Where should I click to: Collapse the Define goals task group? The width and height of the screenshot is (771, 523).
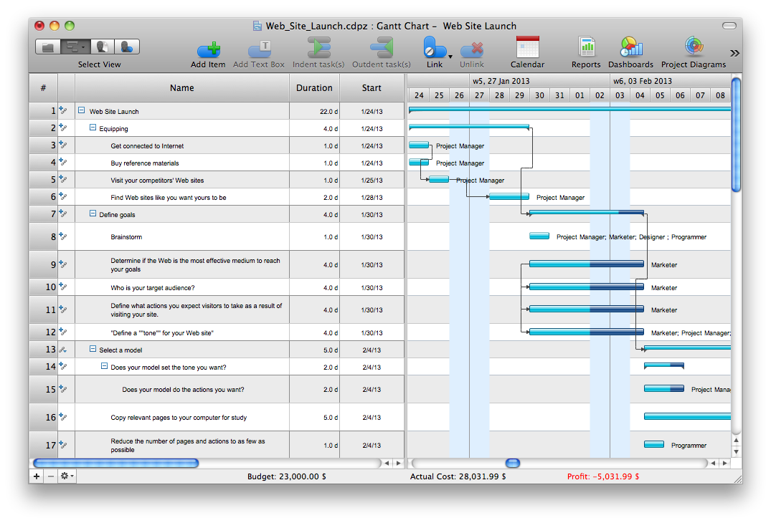click(x=92, y=213)
